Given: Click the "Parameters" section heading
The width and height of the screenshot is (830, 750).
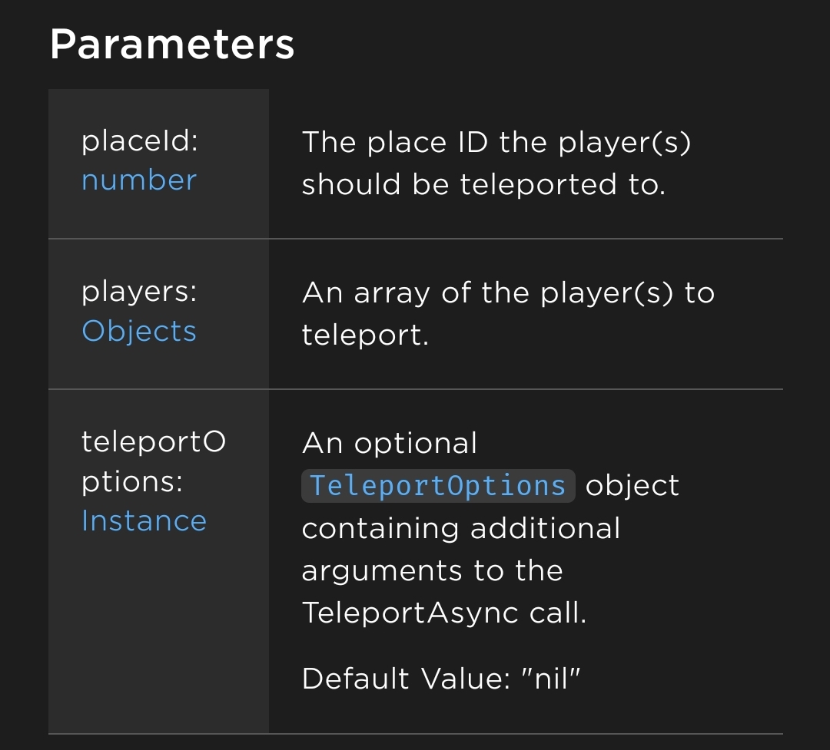Looking at the screenshot, I should coord(172,45).
